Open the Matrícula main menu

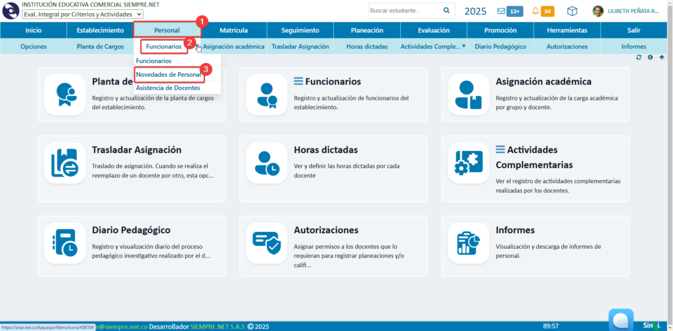[233, 30]
